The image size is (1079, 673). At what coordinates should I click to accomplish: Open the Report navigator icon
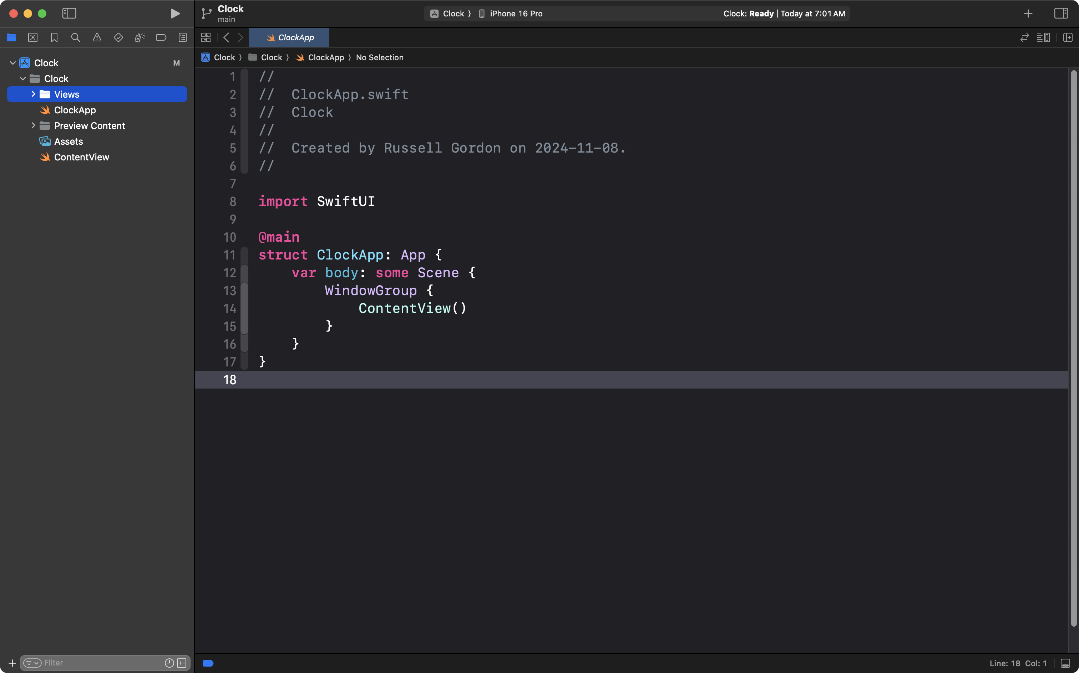[183, 38]
